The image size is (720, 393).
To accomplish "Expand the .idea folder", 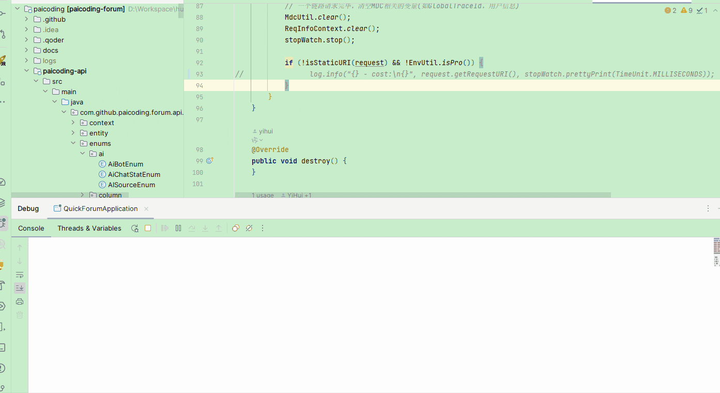I will click(26, 29).
